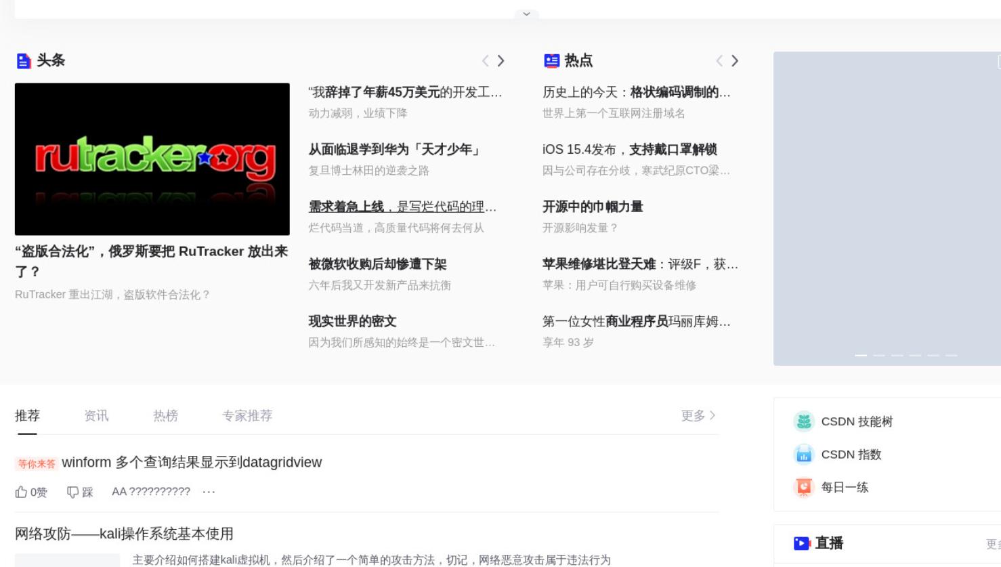
Task: Switch to the 资讯 tab
Action: coord(96,416)
